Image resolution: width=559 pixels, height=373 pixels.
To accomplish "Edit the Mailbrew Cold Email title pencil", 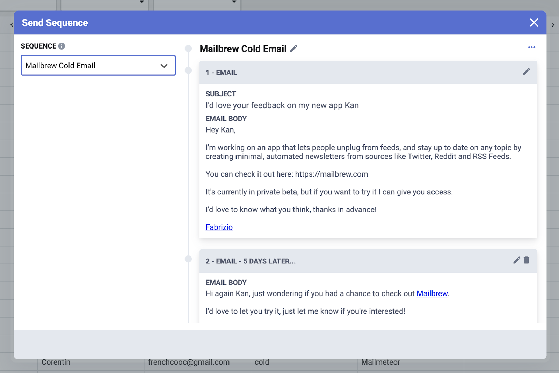I will pos(294,49).
